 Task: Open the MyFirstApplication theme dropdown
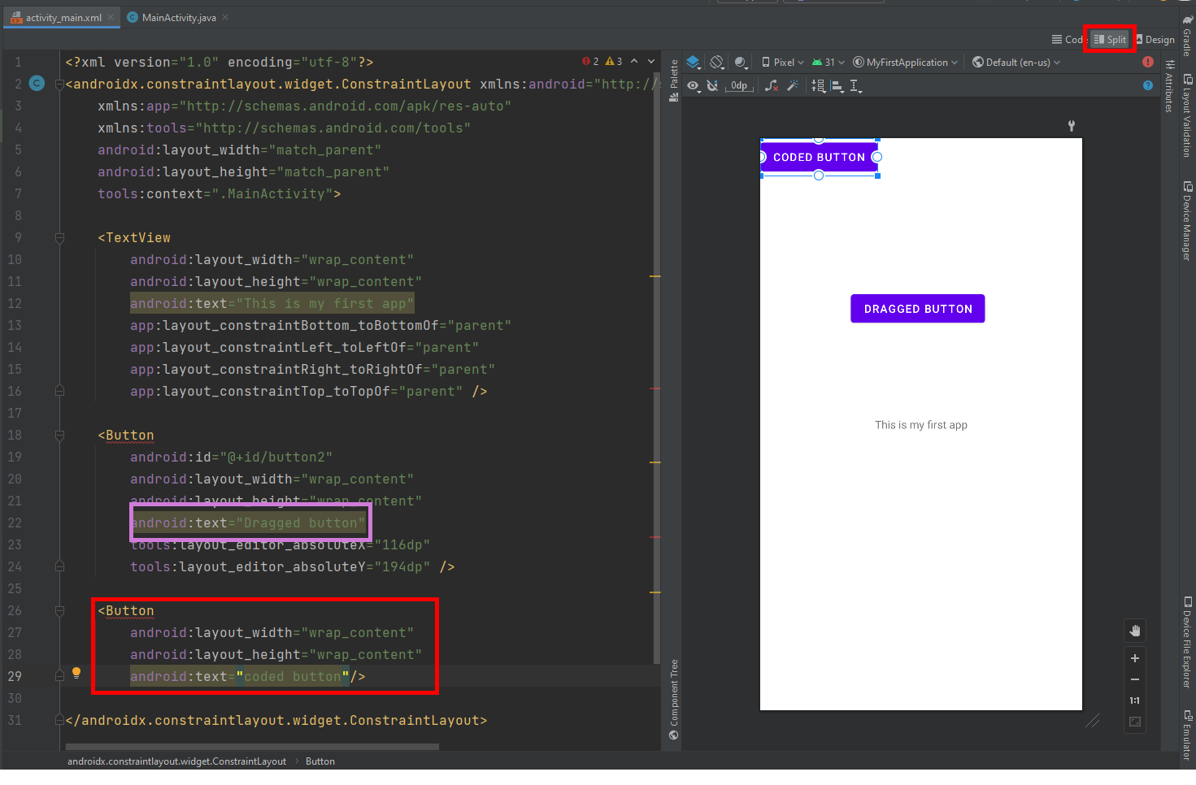click(x=905, y=62)
